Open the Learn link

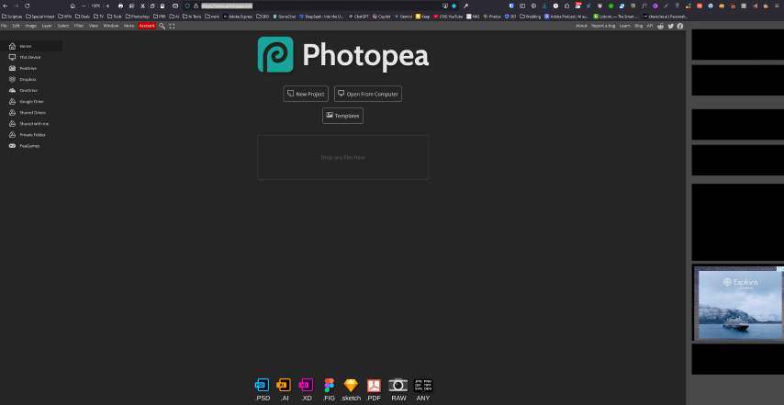[624, 26]
